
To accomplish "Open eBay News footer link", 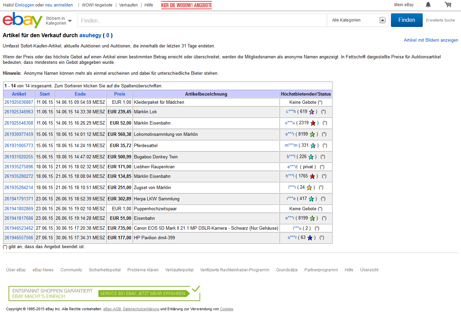I will pos(43,270).
